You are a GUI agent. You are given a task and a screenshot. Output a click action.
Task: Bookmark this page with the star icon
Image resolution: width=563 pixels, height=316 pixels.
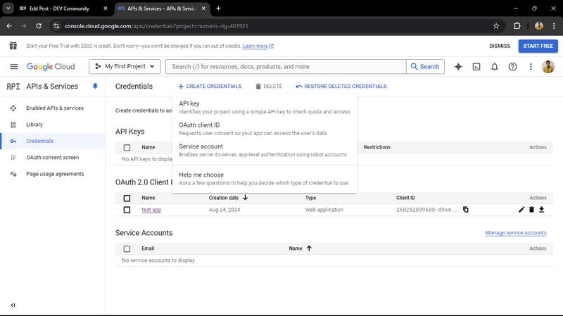coord(496,26)
